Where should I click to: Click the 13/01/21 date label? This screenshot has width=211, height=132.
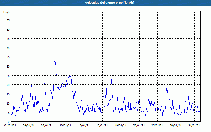[x=84, y=125]
